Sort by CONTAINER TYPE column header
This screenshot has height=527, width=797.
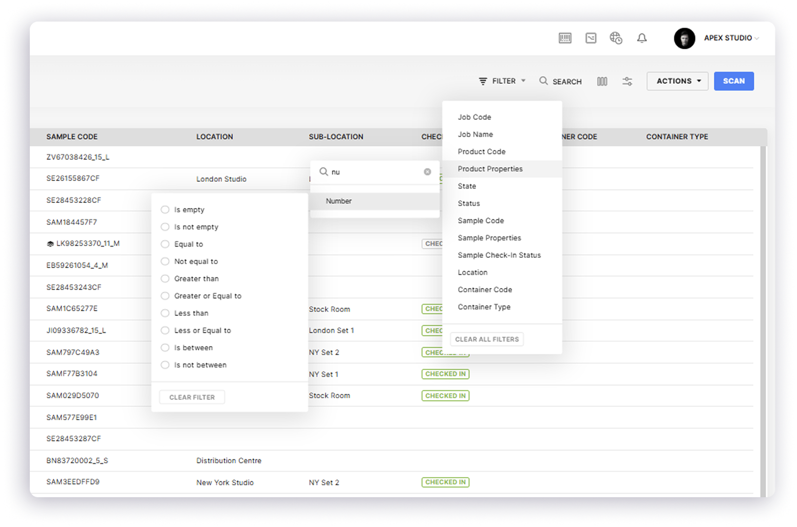coord(677,137)
